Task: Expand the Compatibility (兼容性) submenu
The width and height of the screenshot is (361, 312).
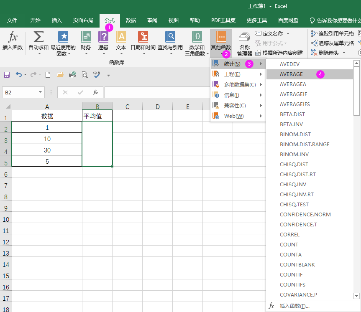Action: (x=238, y=106)
